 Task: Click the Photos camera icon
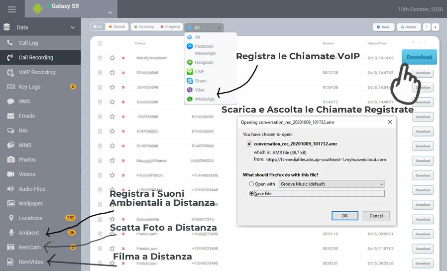pos(11,159)
